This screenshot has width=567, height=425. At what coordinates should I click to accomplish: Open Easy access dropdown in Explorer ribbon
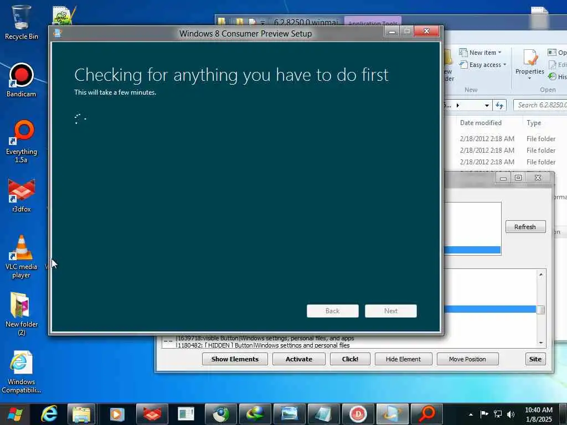coord(483,65)
